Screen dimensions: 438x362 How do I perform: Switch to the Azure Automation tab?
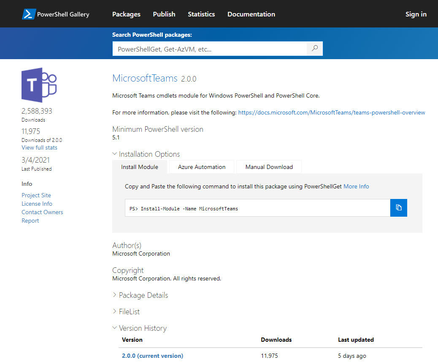click(202, 167)
